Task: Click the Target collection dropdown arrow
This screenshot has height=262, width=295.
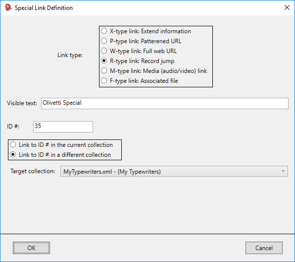Action: [283, 171]
